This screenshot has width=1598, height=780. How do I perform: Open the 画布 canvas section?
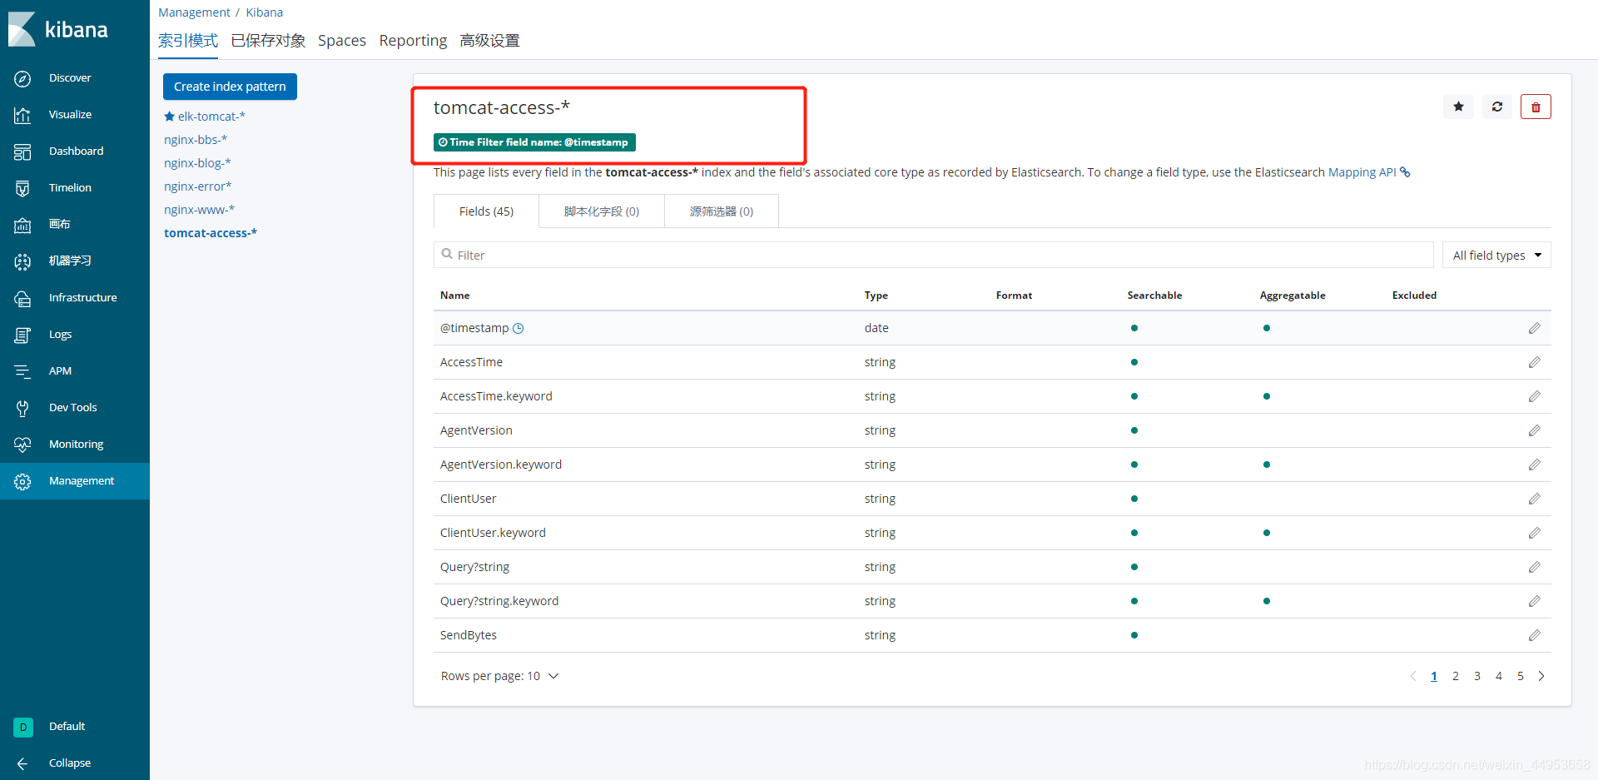(x=59, y=225)
